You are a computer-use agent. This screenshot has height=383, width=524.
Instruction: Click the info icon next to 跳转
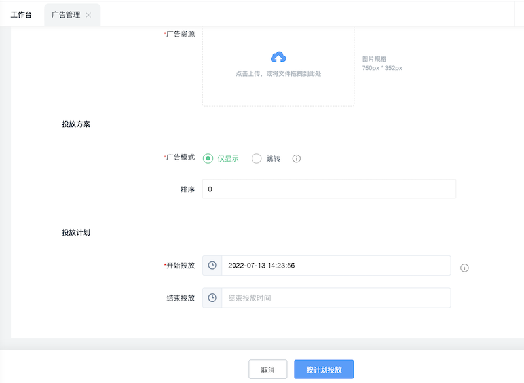click(296, 158)
